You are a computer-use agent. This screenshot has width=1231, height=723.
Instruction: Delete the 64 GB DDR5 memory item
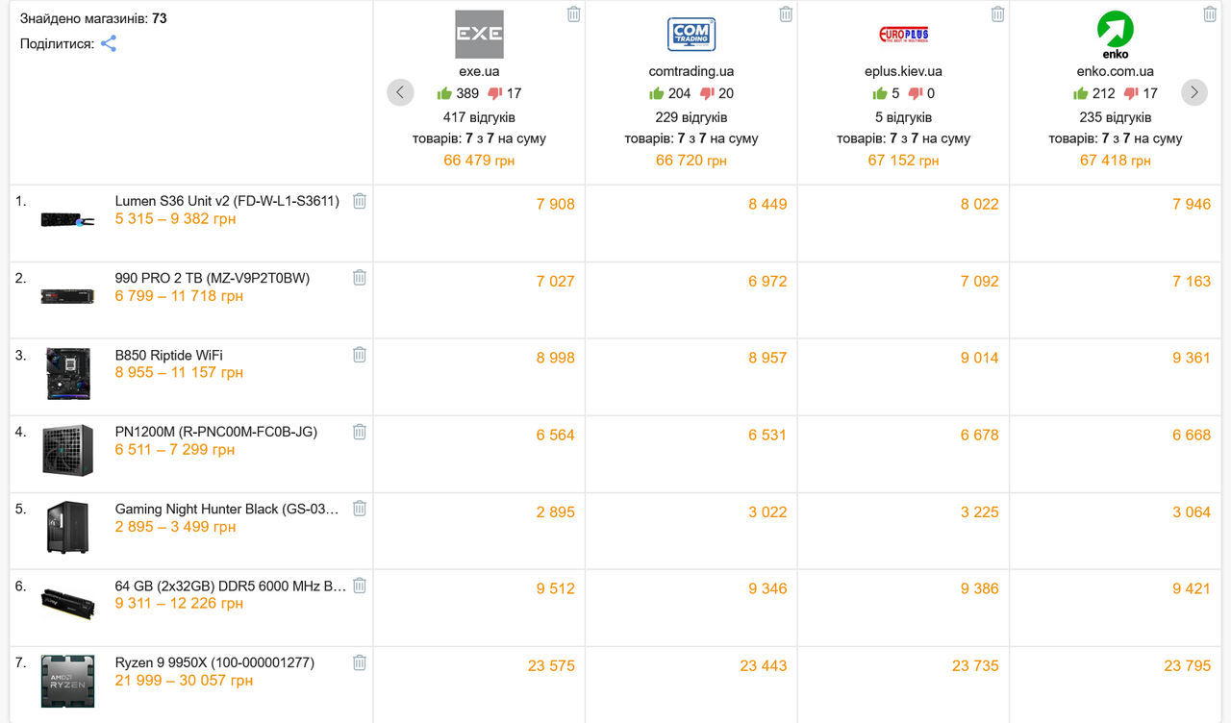tap(360, 585)
